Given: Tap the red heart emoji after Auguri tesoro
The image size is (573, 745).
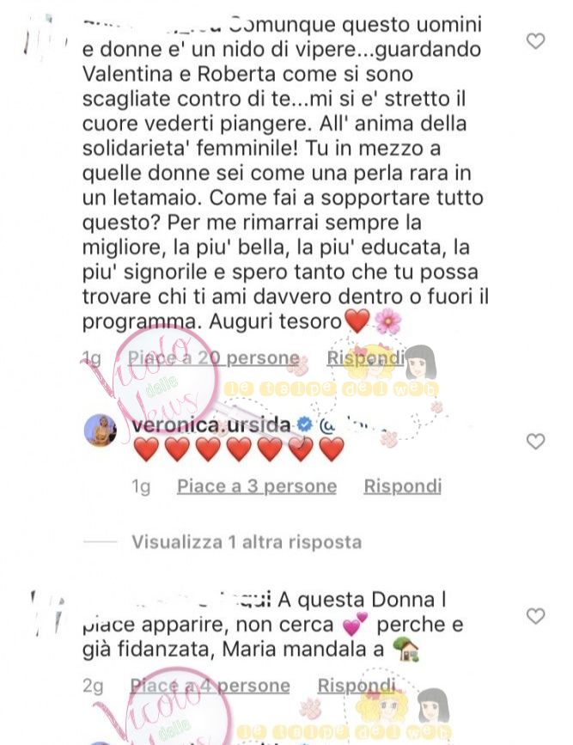Looking at the screenshot, I should 357,321.
